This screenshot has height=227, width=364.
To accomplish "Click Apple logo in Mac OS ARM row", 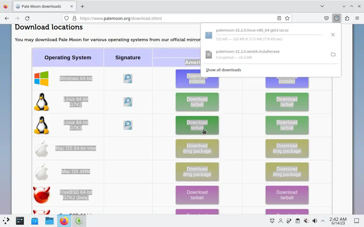I will (42, 172).
